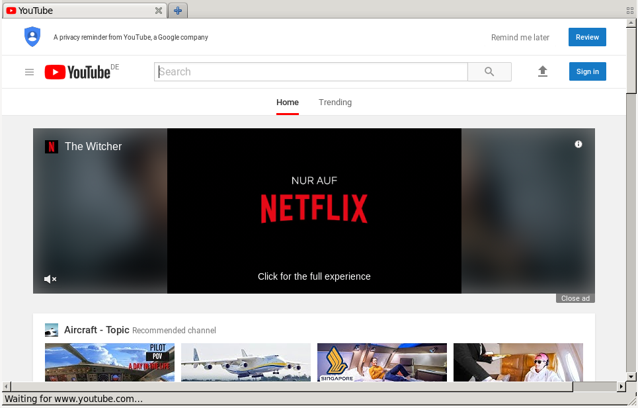Open a new browser tab
638x408 pixels.
click(178, 11)
